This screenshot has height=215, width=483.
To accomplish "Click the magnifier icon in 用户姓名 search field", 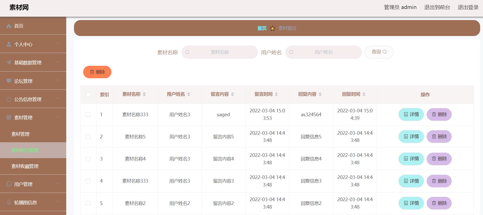I will point(291,52).
